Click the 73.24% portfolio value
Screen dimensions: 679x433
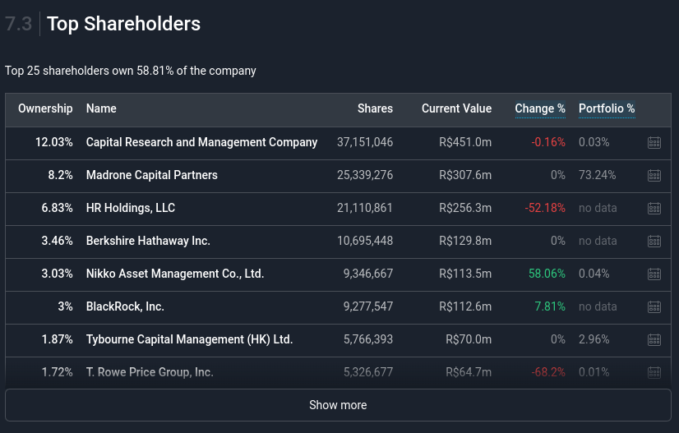[597, 175]
